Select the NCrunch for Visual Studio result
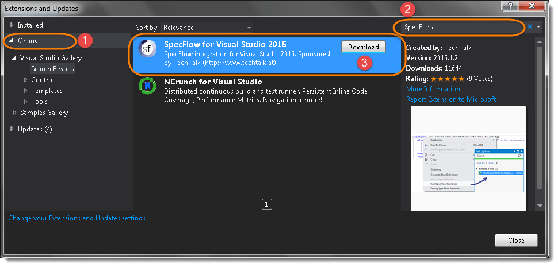The height and width of the screenshot is (267, 558). [x=268, y=90]
